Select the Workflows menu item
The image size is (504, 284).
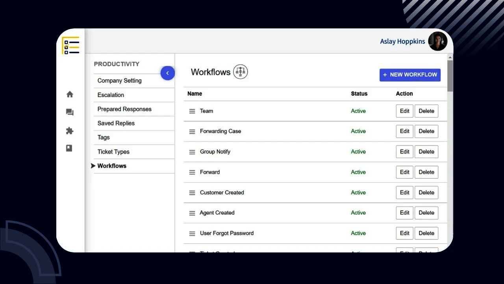[x=134, y=166]
